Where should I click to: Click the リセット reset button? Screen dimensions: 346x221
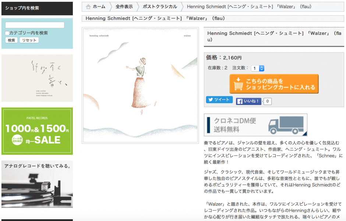click(x=29, y=40)
